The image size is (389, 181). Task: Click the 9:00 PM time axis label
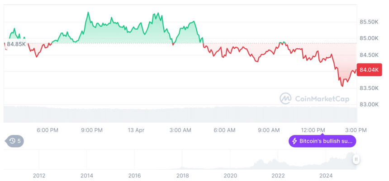tap(92, 130)
